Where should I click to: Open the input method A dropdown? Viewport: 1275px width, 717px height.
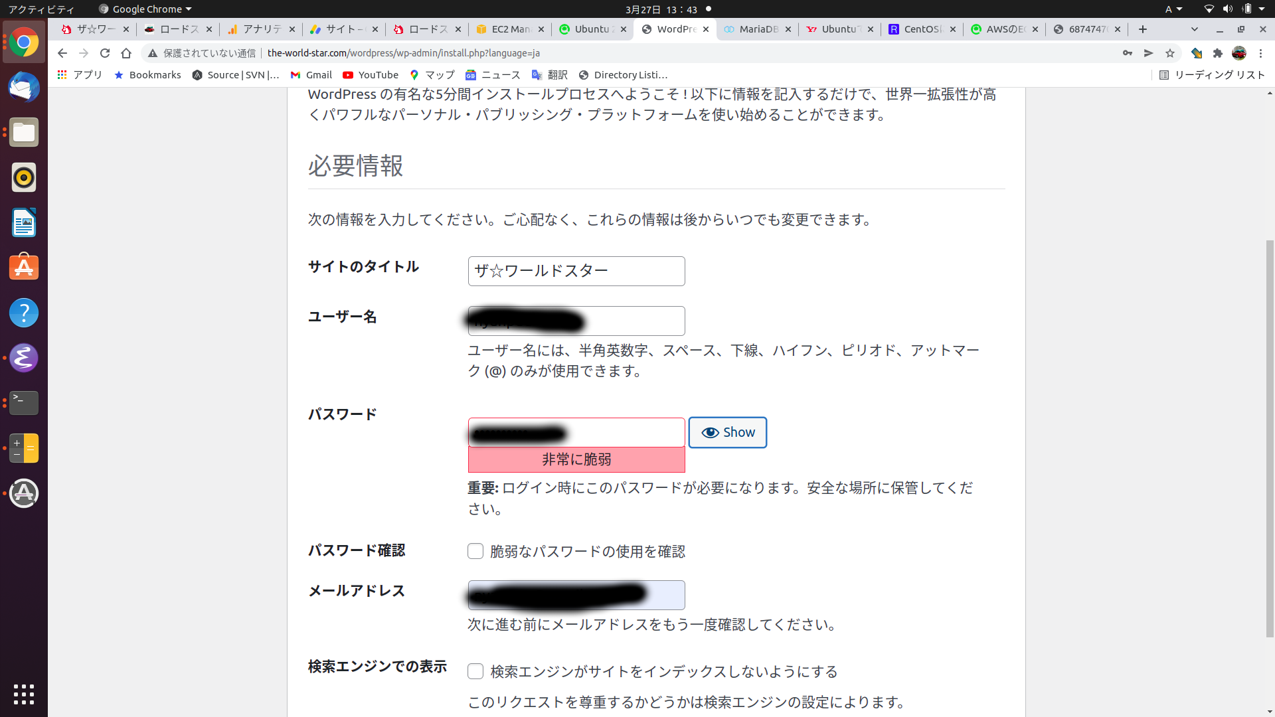point(1173,9)
